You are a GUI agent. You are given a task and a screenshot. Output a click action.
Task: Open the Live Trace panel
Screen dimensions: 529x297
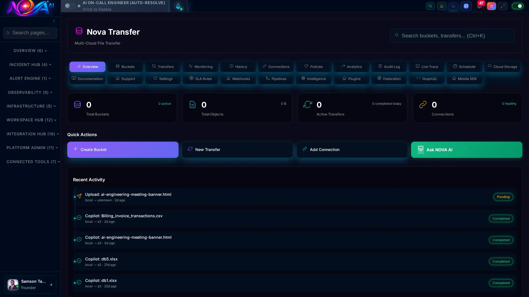427,67
